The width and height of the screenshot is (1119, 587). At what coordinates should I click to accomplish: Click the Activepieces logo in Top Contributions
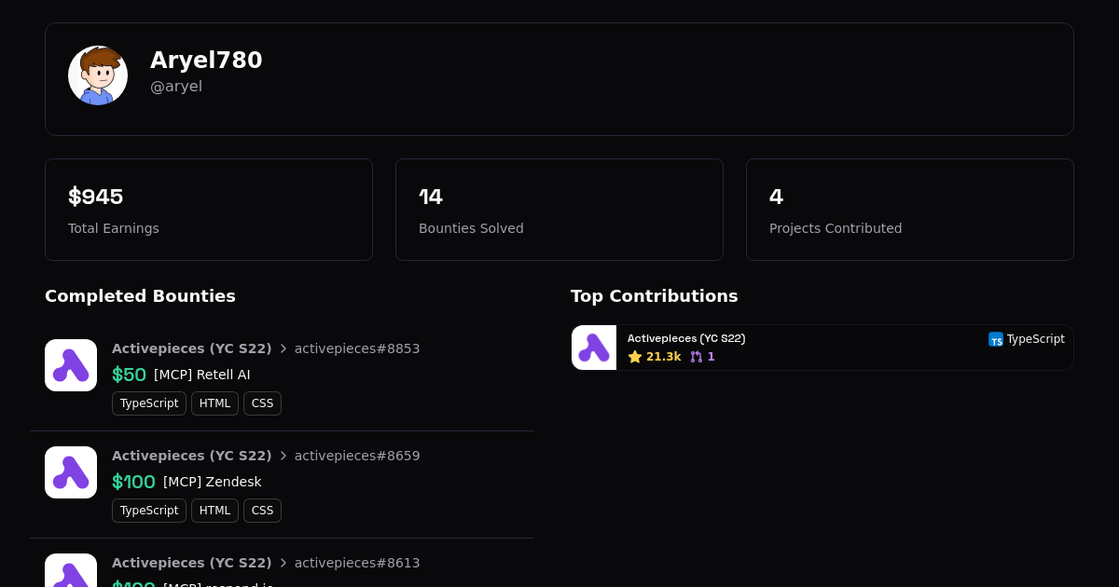(594, 348)
